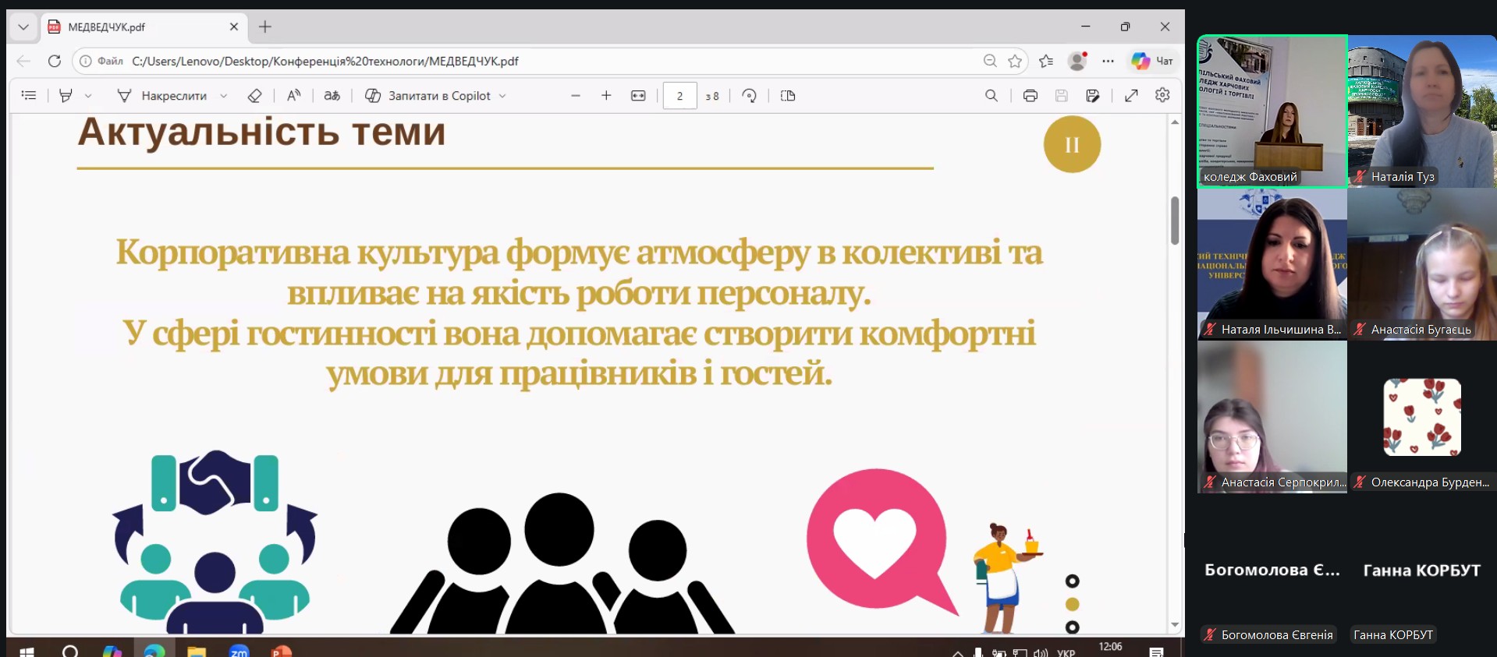Expand the Накреслити options dropdown arrow
This screenshot has height=657, width=1497.
(x=224, y=96)
